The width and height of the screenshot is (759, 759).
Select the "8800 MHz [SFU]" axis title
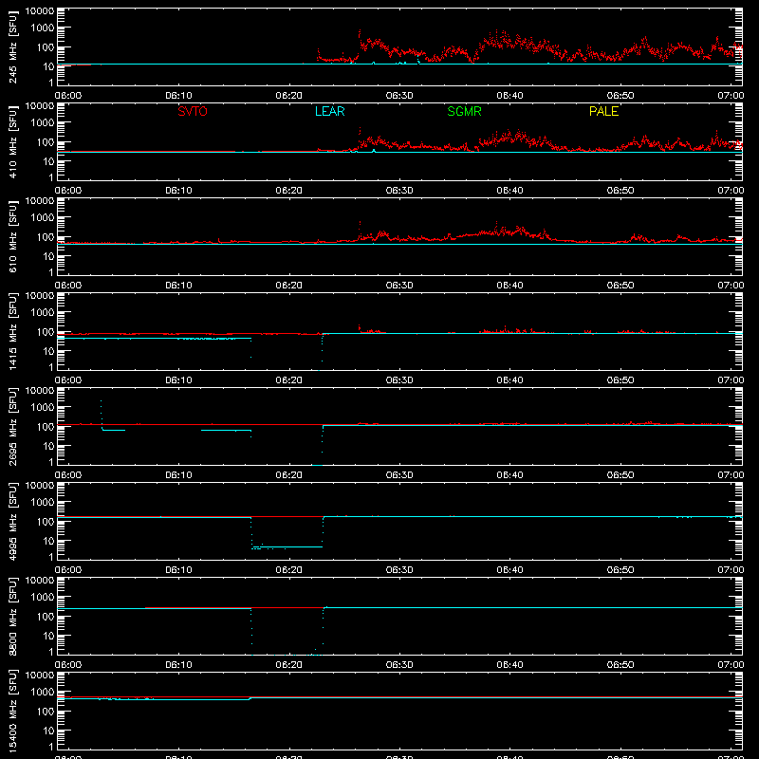13,616
